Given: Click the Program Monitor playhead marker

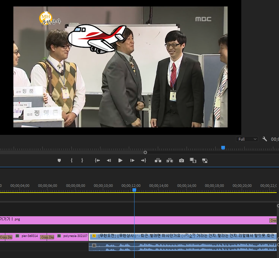Looking at the screenshot, I should 223,148.
